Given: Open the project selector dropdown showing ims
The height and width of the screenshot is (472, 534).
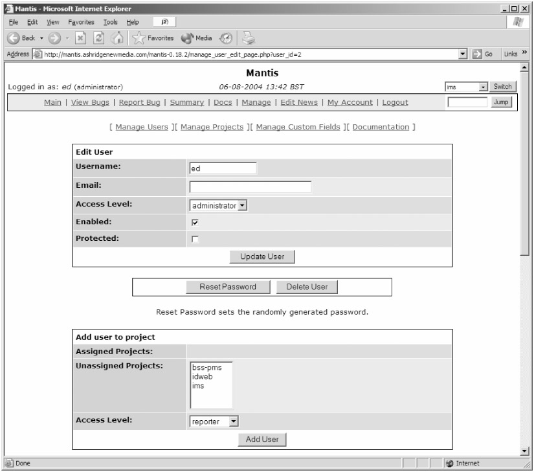Looking at the screenshot, I should (x=466, y=87).
